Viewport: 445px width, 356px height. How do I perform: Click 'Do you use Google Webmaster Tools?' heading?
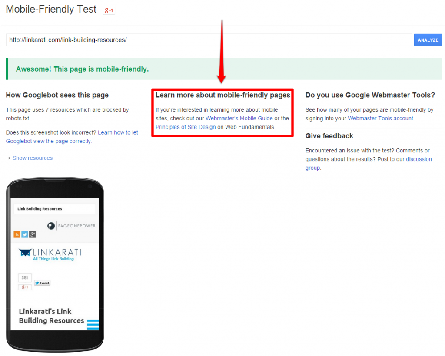370,95
